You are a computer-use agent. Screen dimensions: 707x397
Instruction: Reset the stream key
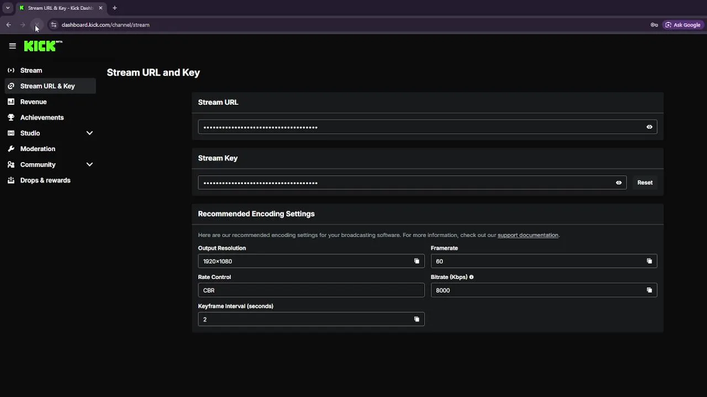coord(645,183)
